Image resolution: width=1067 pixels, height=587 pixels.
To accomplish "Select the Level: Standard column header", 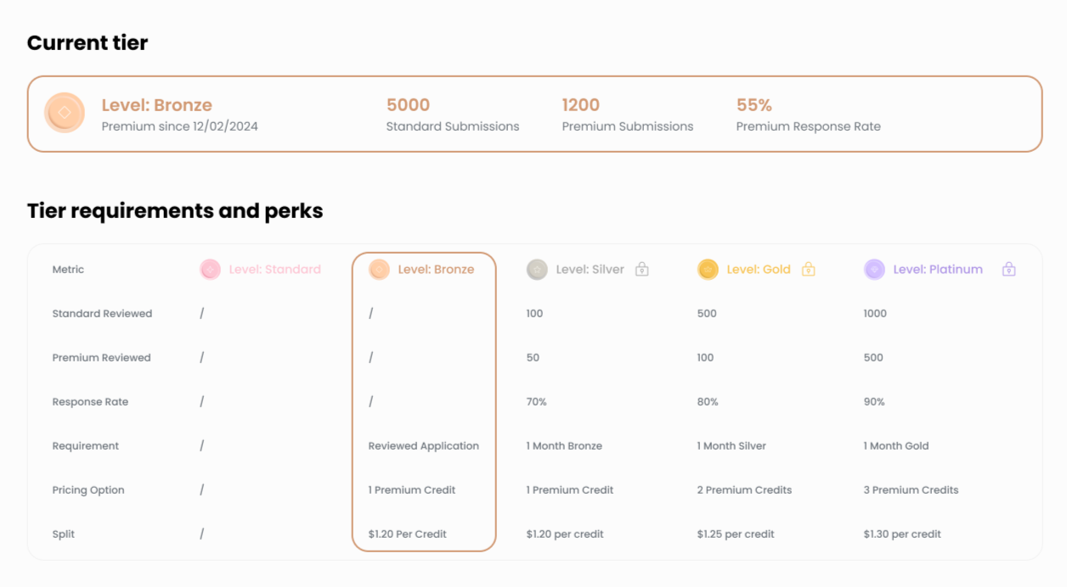I will pos(274,270).
